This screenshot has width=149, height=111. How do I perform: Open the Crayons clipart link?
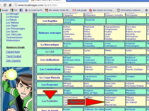point(88,44)
